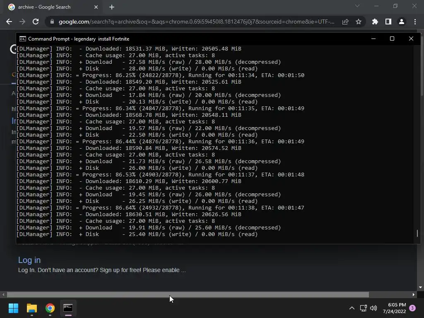
Task: Share this page icon in address bar
Action: [x=345, y=22]
